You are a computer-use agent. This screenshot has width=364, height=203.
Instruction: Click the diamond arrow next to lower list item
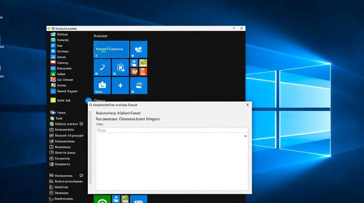click(81, 176)
